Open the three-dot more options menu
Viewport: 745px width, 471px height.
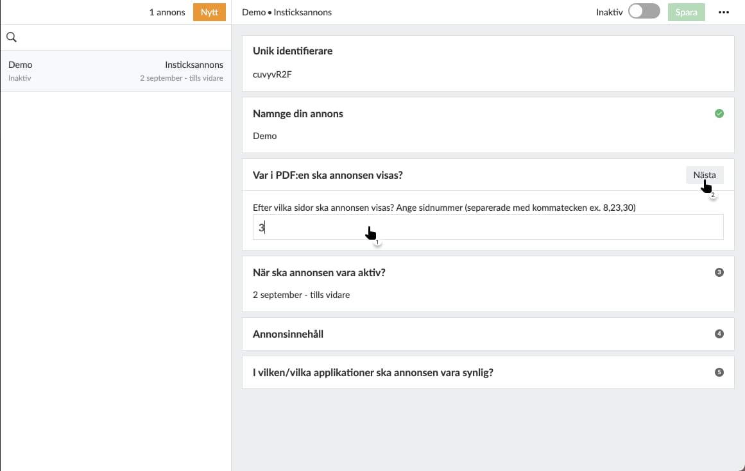pyautogui.click(x=724, y=12)
